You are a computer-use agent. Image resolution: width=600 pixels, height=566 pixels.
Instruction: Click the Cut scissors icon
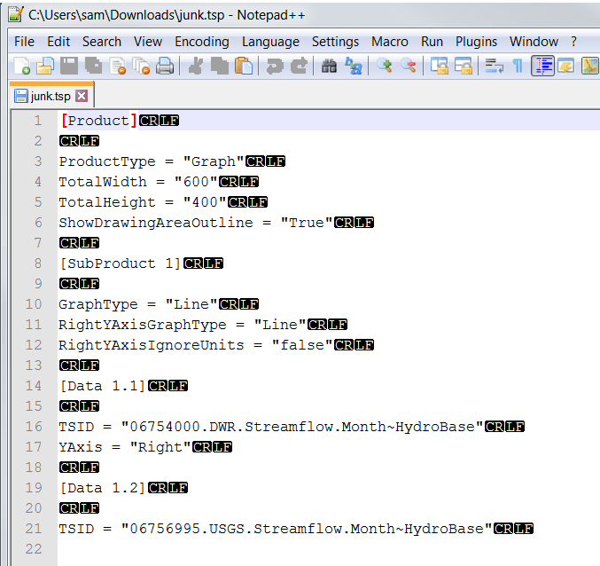pyautogui.click(x=196, y=66)
